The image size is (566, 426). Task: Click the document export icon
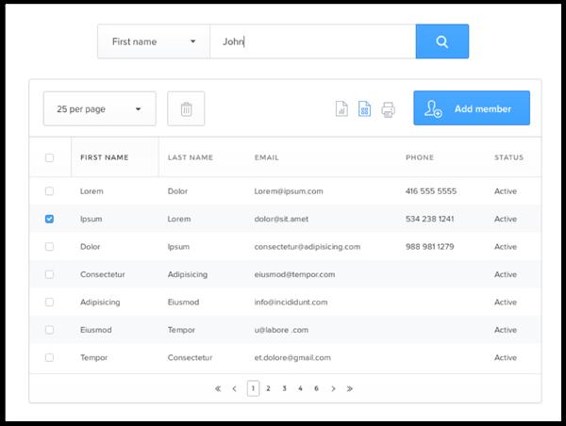[x=341, y=109]
